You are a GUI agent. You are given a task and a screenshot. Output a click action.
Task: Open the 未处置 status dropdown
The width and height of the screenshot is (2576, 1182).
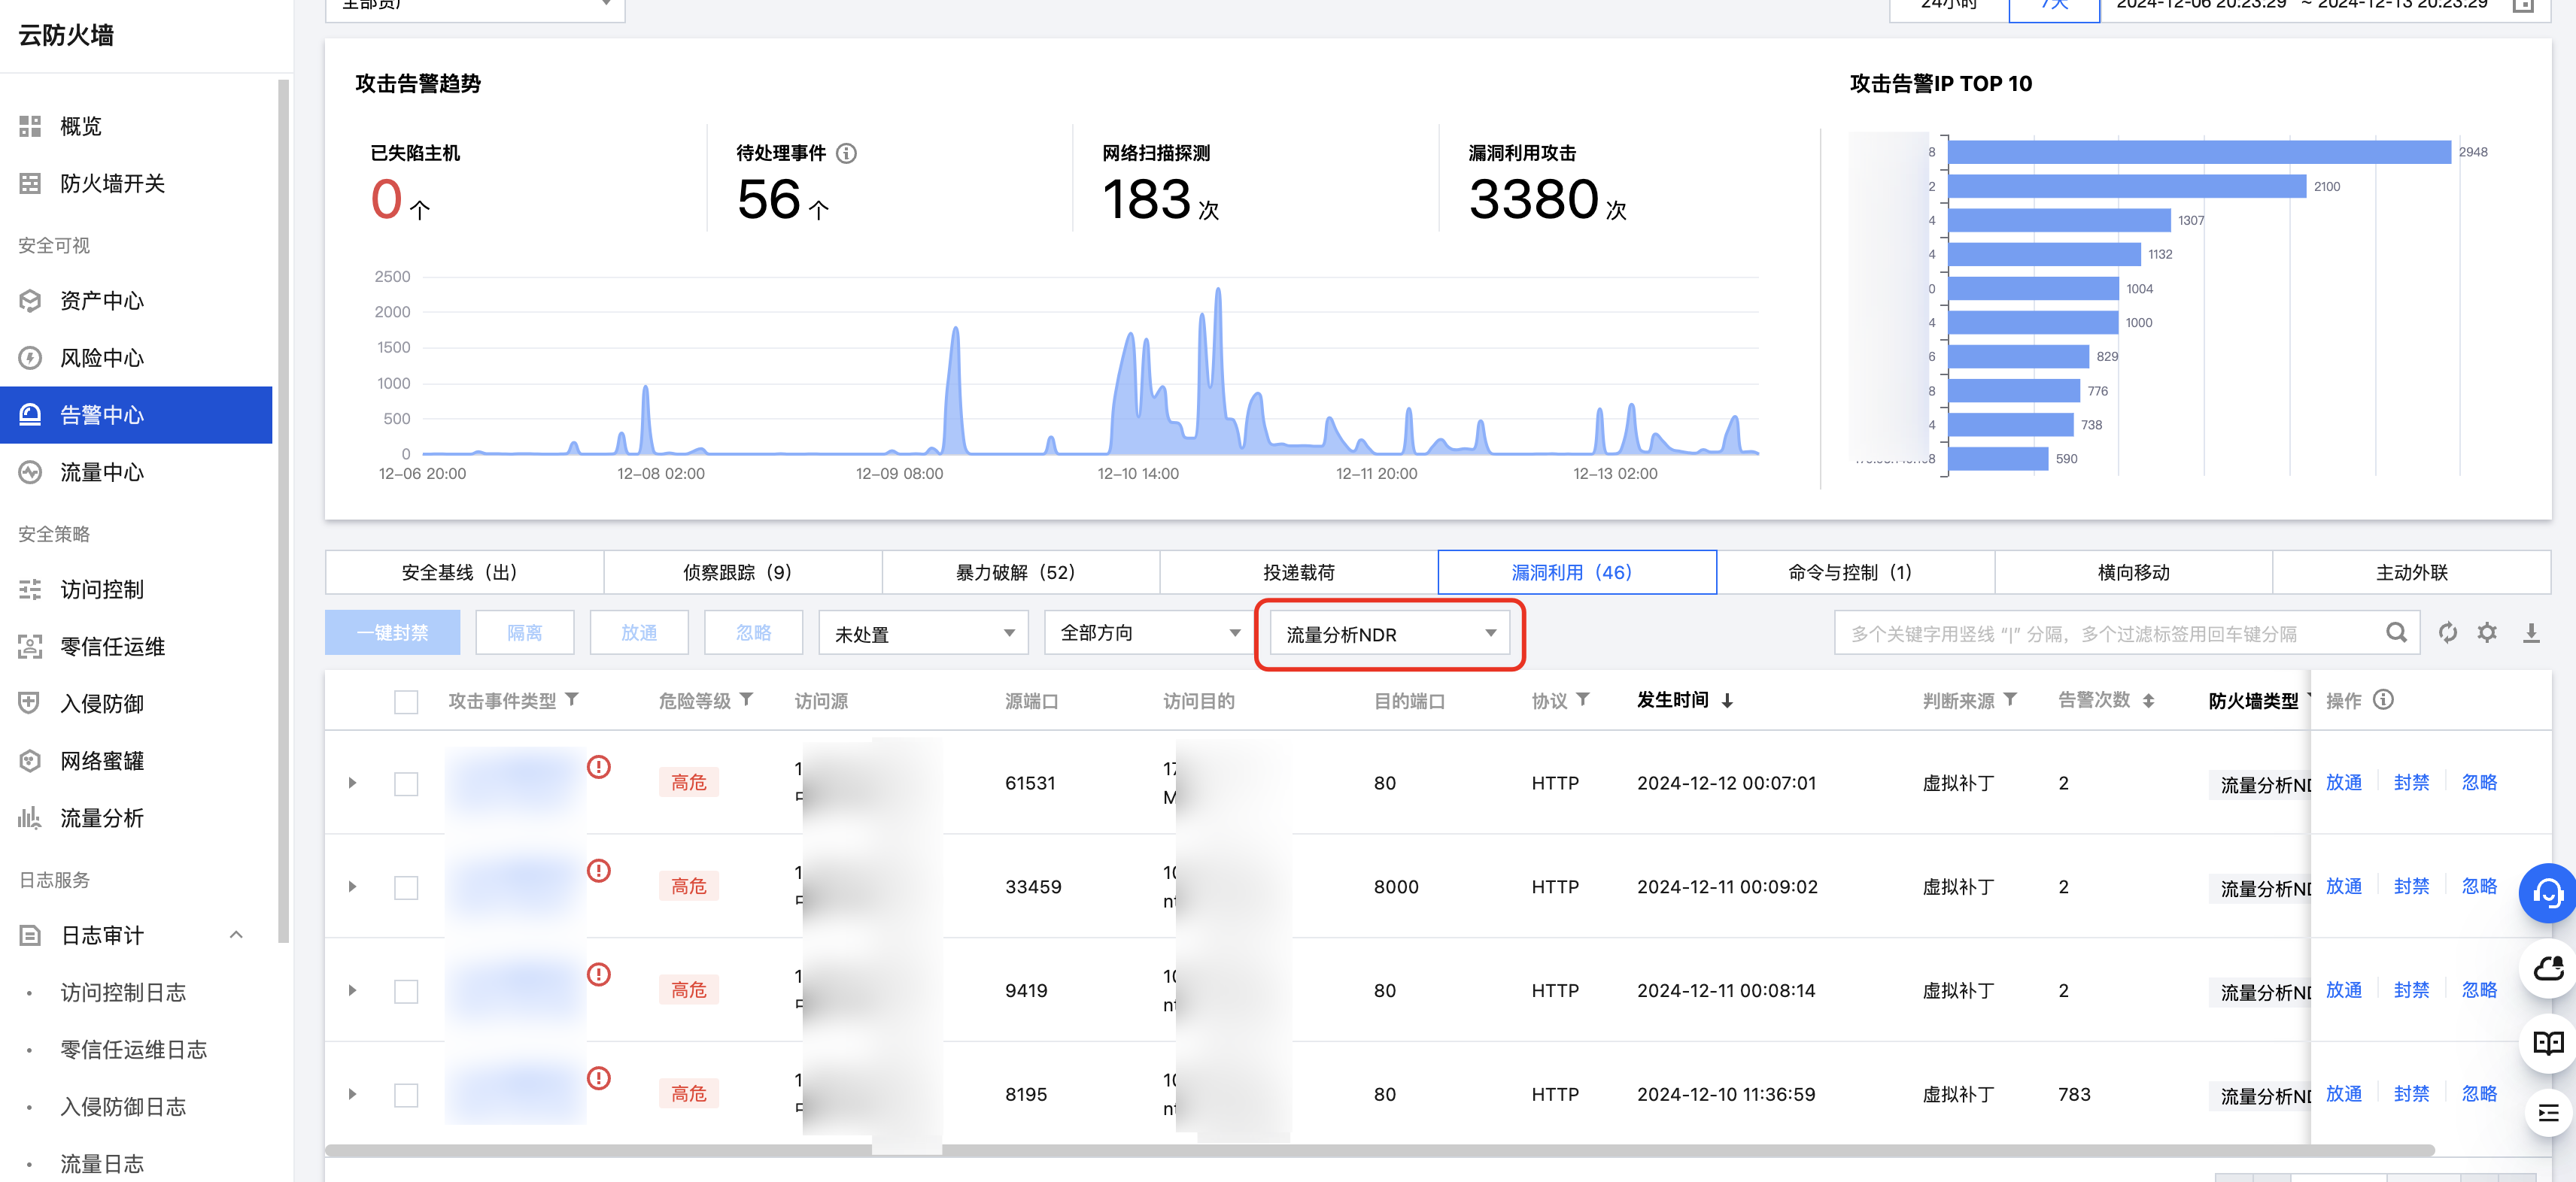(x=923, y=633)
